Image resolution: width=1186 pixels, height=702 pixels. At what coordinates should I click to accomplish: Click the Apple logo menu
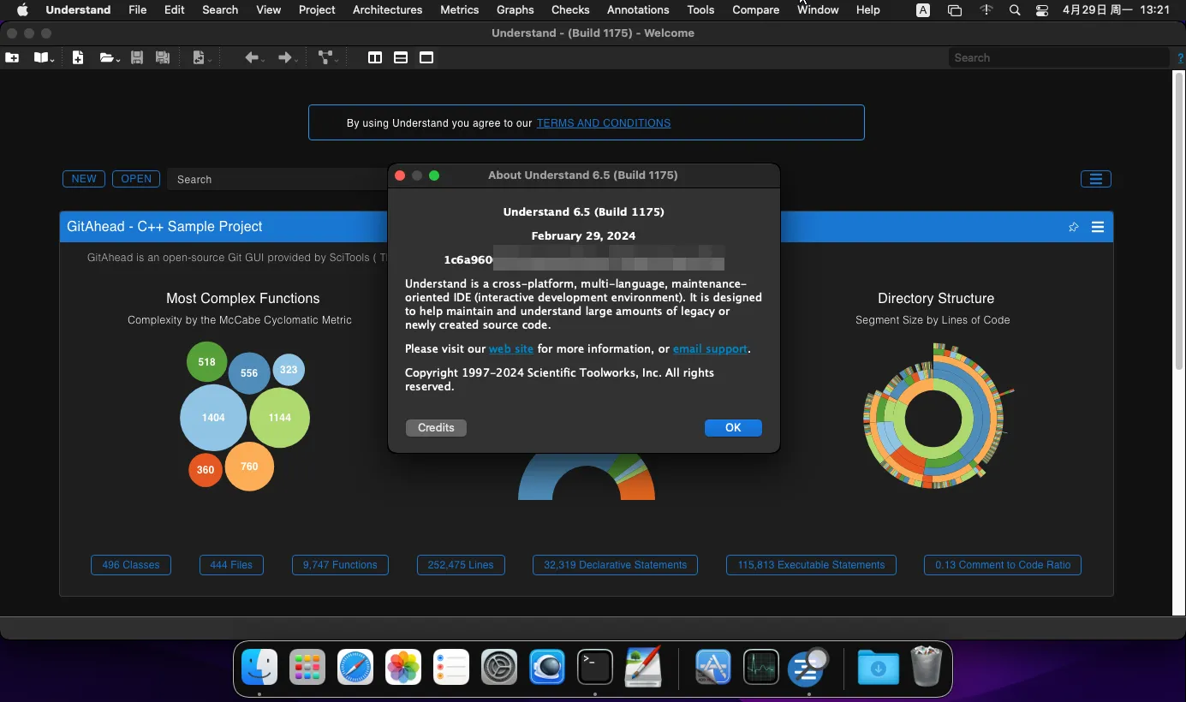(x=23, y=9)
